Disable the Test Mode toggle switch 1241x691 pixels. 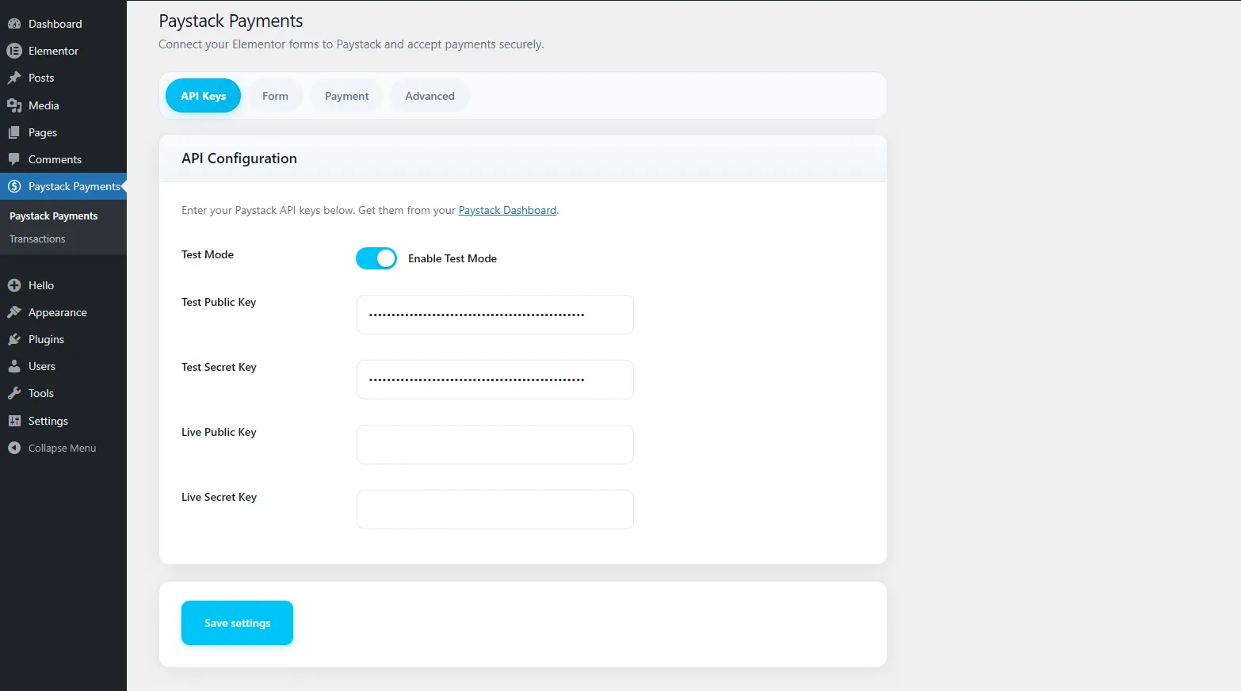[376, 258]
